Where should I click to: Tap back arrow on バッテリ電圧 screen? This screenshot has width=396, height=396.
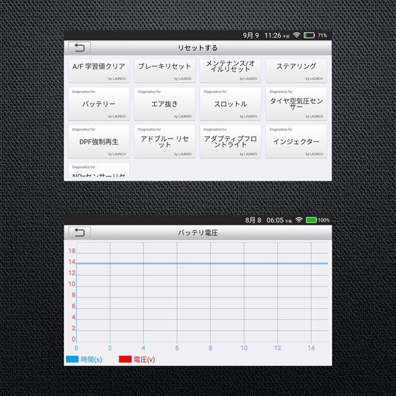[x=79, y=233]
